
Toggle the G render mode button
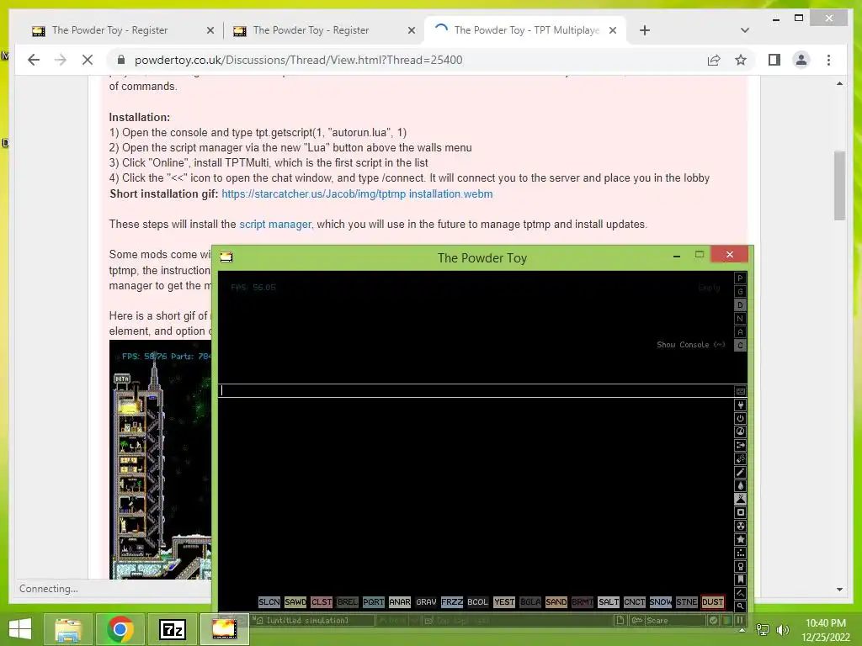[x=740, y=292]
